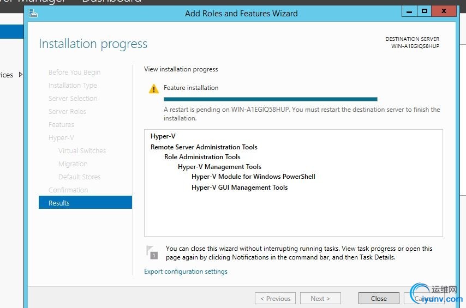This screenshot has height=308, width=466.
Task: Click the wizard title bar icon
Action: tap(33, 14)
